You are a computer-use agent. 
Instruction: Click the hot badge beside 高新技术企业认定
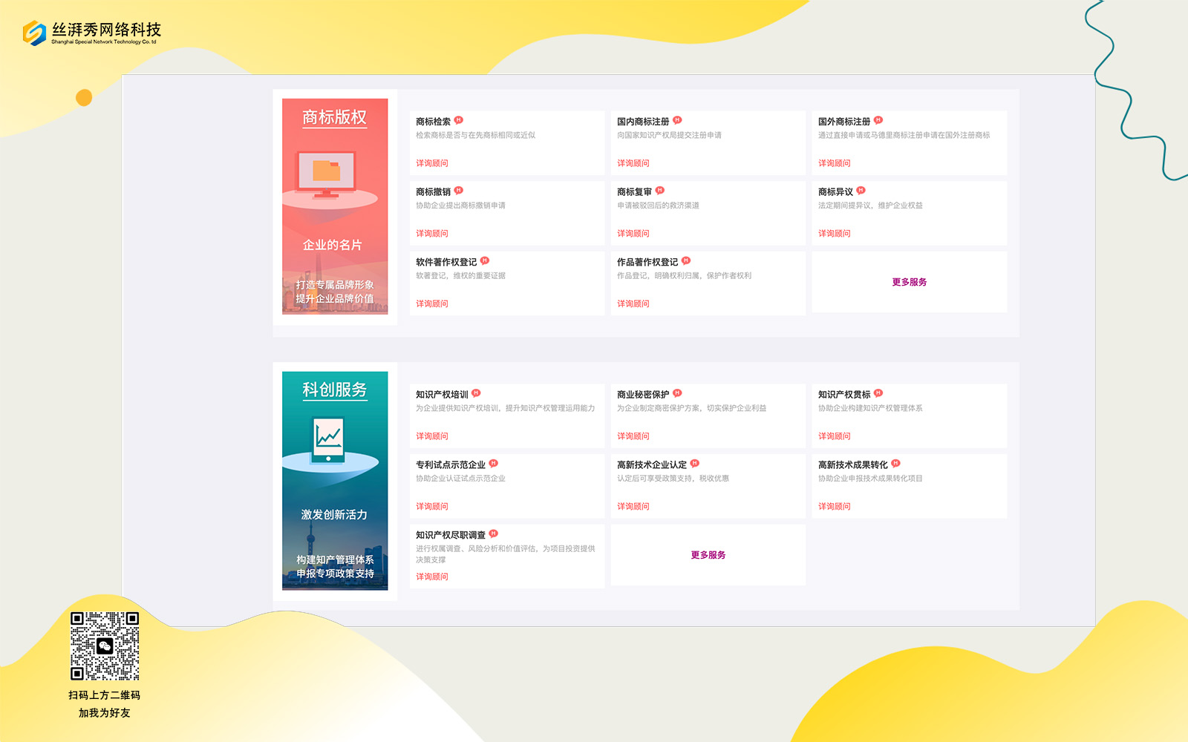point(695,464)
